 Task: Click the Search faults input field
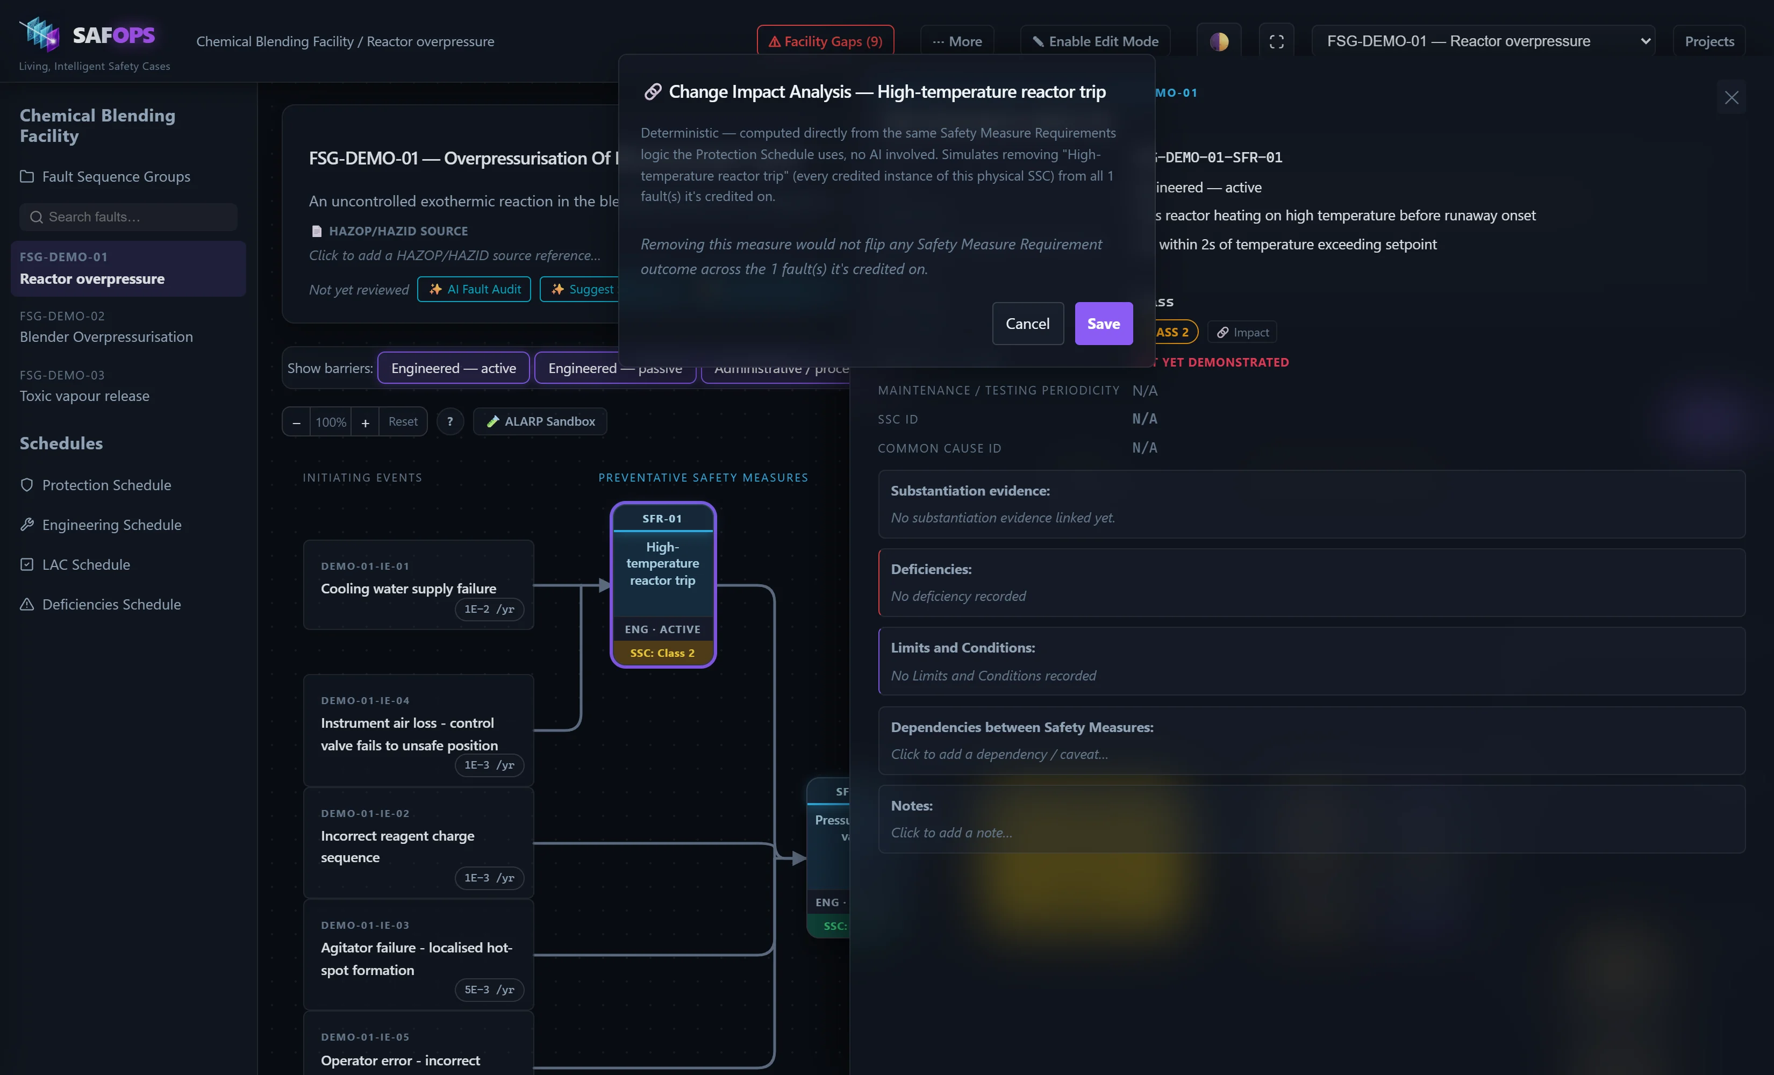pyautogui.click(x=128, y=217)
